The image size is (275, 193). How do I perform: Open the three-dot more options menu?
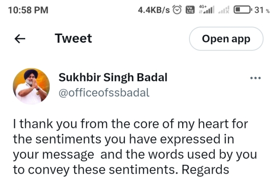pos(255,78)
